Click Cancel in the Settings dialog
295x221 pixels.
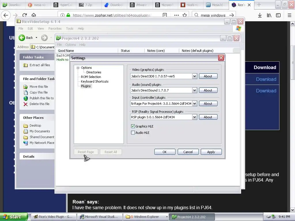coord(188,152)
